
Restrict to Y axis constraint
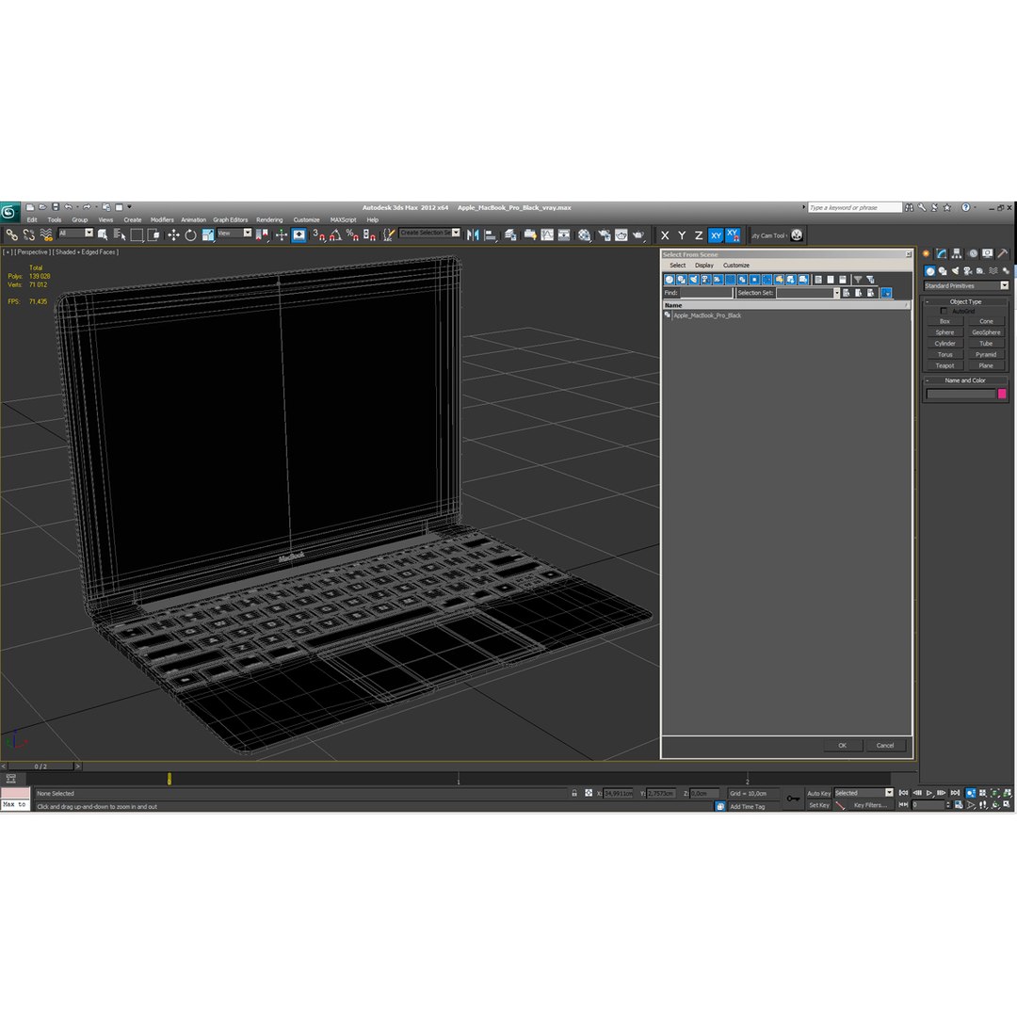coord(682,235)
